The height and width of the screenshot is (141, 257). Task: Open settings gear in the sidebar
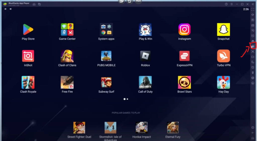(253, 127)
